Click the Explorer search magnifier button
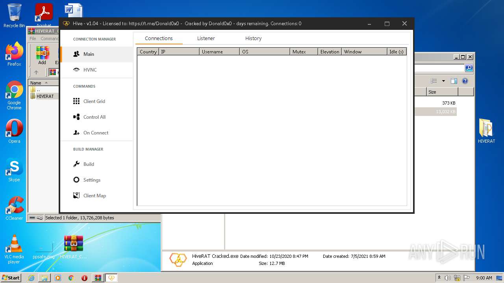The width and height of the screenshot is (504, 283). pos(469,68)
